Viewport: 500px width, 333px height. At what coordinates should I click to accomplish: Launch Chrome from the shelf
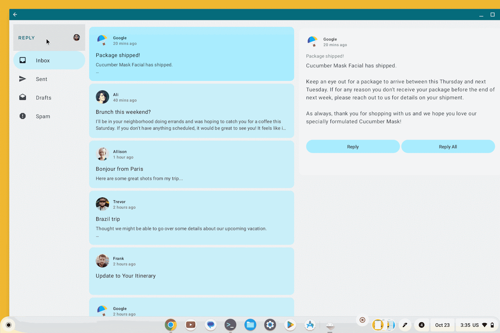tap(171, 325)
